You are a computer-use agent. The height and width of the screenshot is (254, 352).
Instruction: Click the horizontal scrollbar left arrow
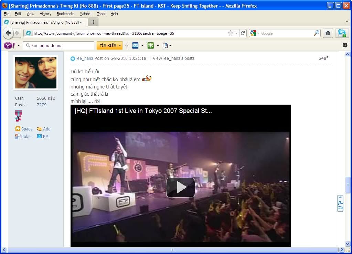coord(4,250)
